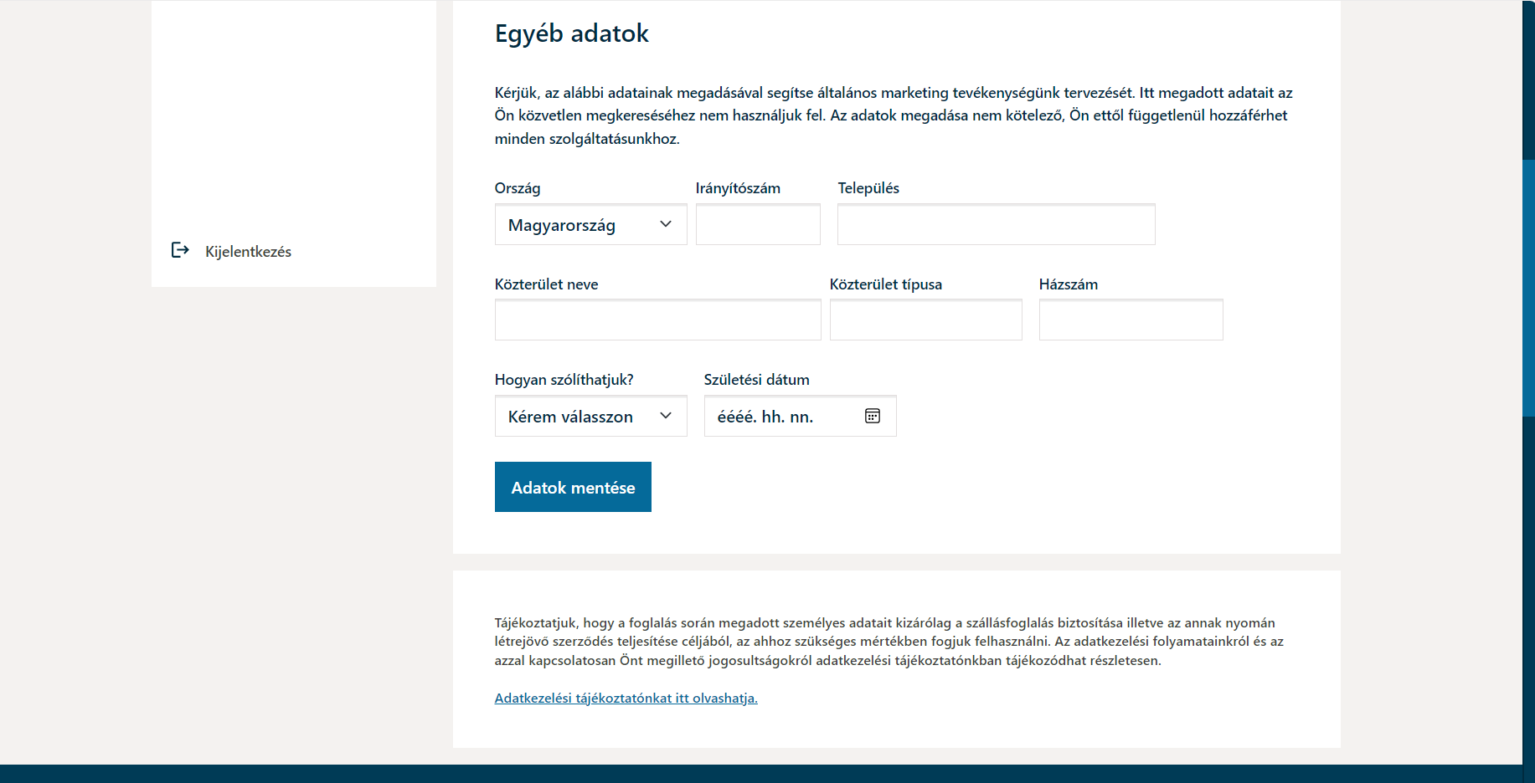
Task: Click the Közterület típusa label
Action: [x=885, y=284]
